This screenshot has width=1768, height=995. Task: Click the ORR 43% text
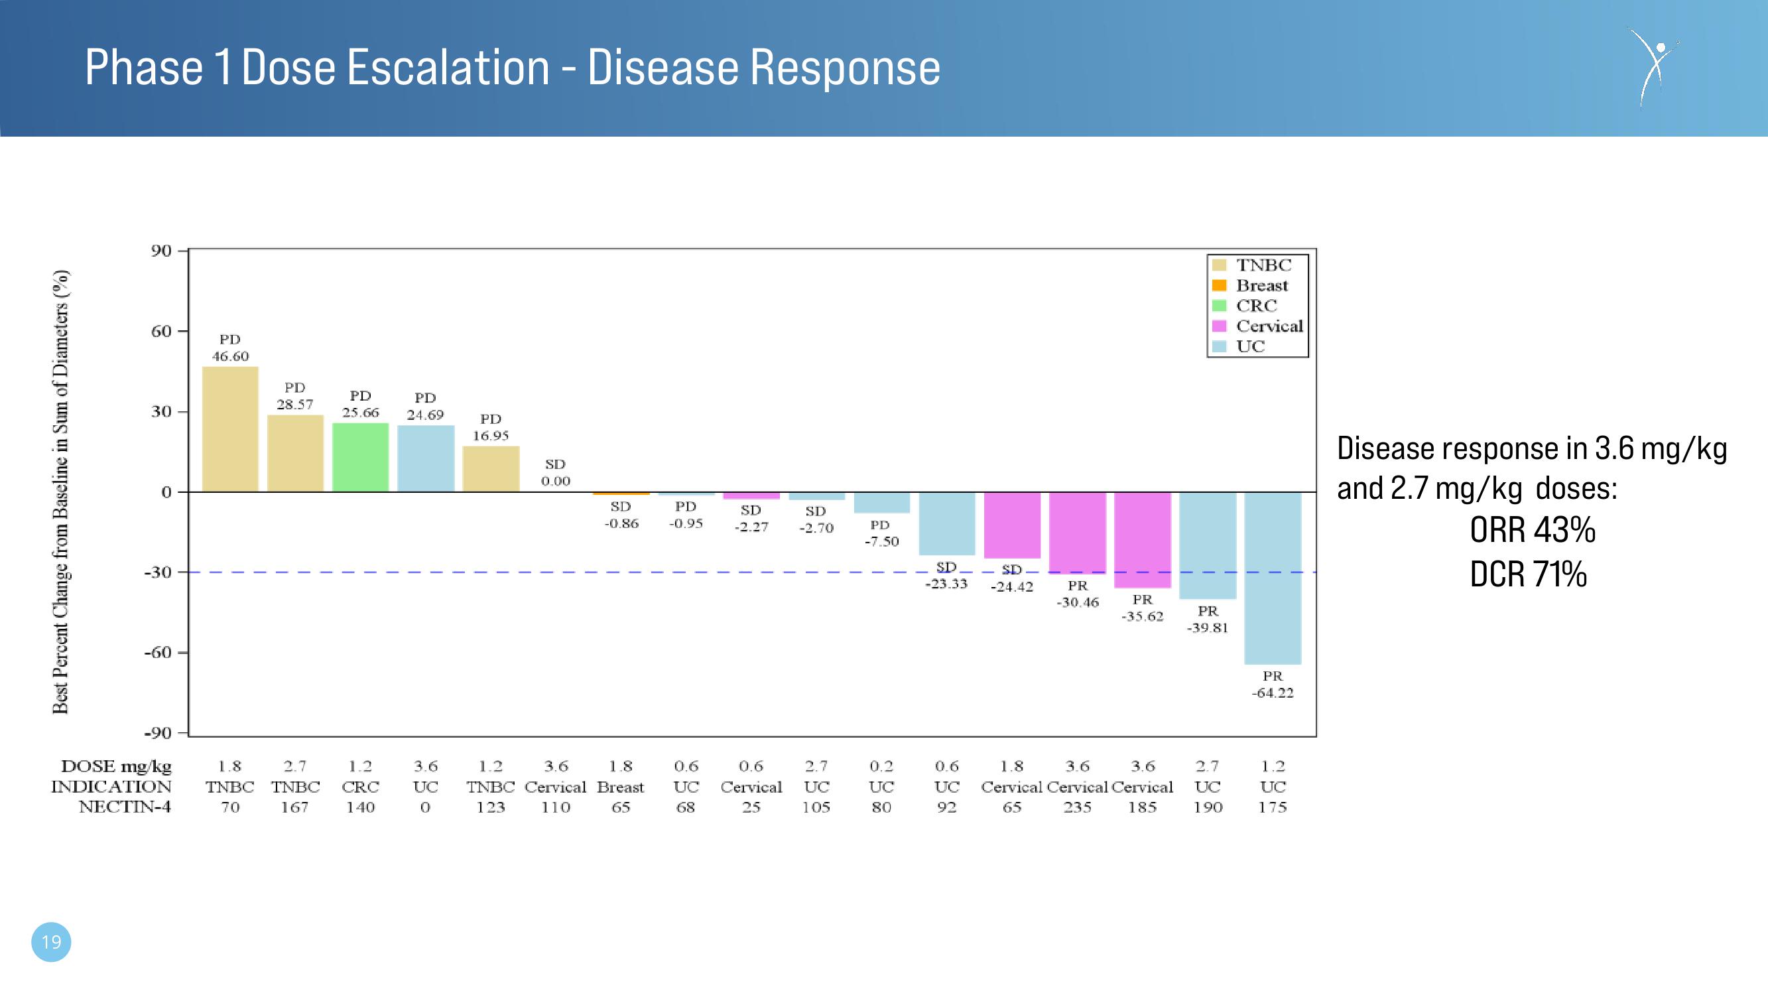click(1532, 530)
